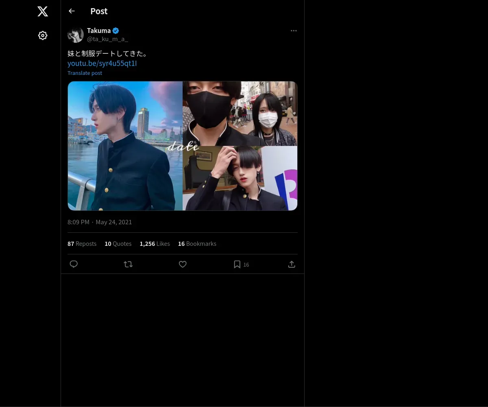Click the X logo icon
Screen dimensions: 488x407
[43, 11]
